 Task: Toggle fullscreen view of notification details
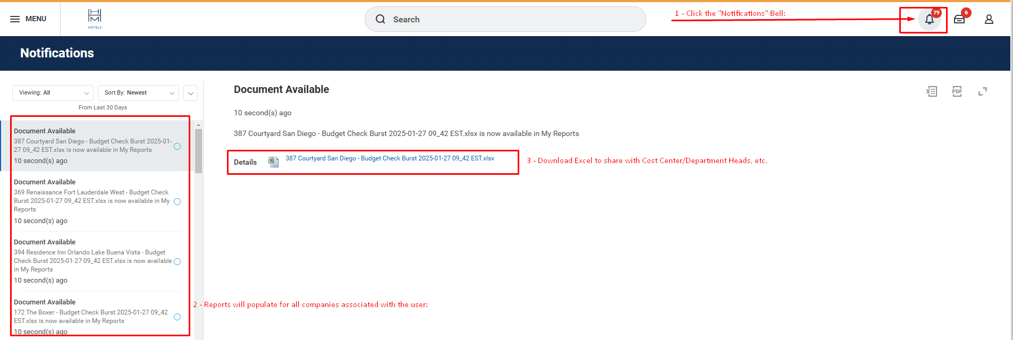click(x=983, y=91)
